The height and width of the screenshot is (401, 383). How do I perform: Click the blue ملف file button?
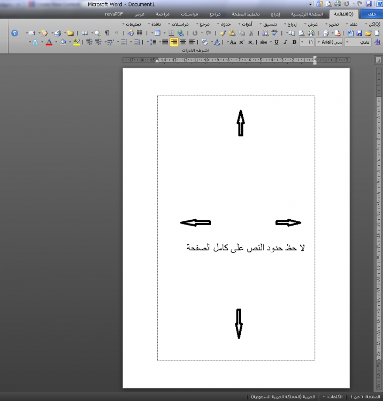point(369,14)
